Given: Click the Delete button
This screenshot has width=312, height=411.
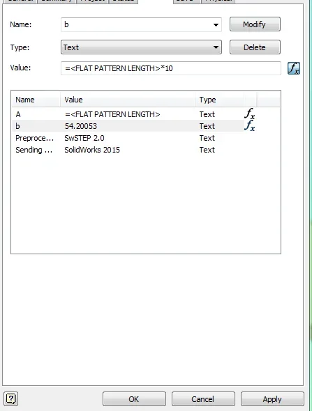Looking at the screenshot, I should pos(255,47).
